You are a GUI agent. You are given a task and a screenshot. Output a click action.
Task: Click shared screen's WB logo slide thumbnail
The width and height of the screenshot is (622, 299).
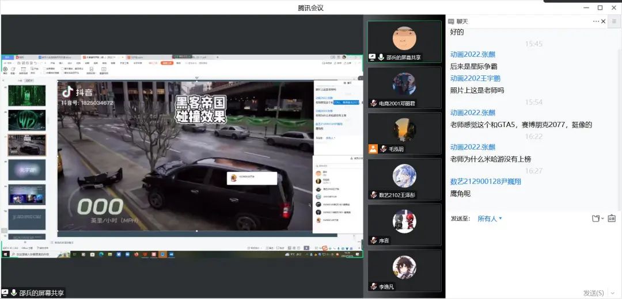27,120
